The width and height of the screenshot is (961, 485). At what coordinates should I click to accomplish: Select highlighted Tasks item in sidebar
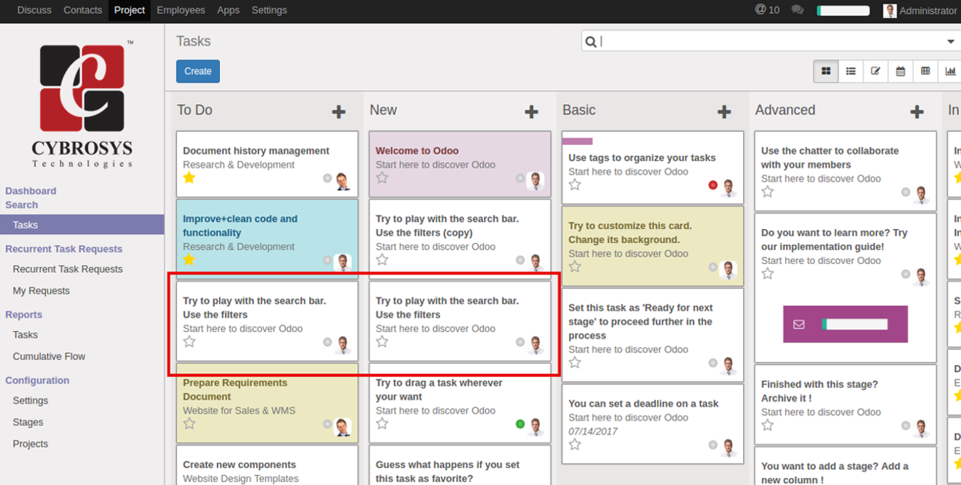pyautogui.click(x=82, y=225)
